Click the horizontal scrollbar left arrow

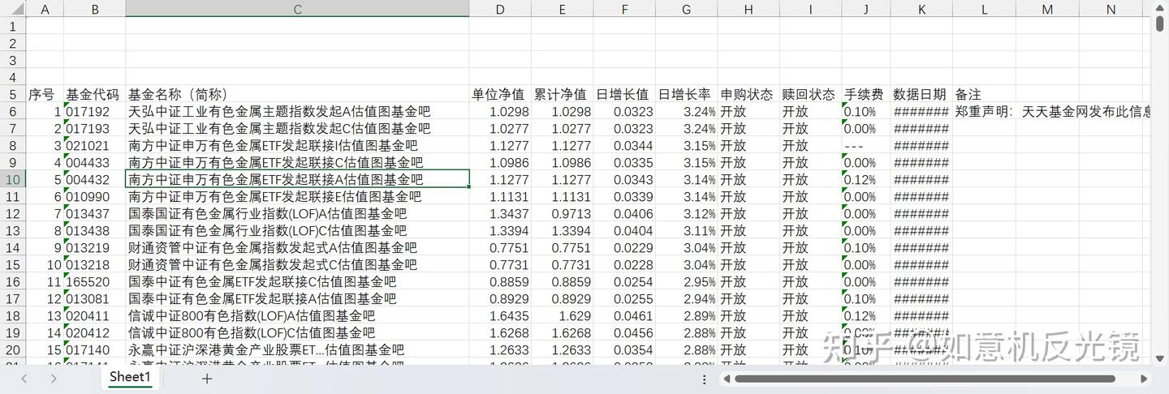pos(728,379)
